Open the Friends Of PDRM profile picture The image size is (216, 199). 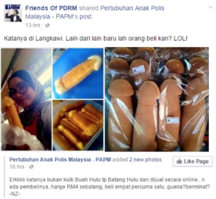13,13
